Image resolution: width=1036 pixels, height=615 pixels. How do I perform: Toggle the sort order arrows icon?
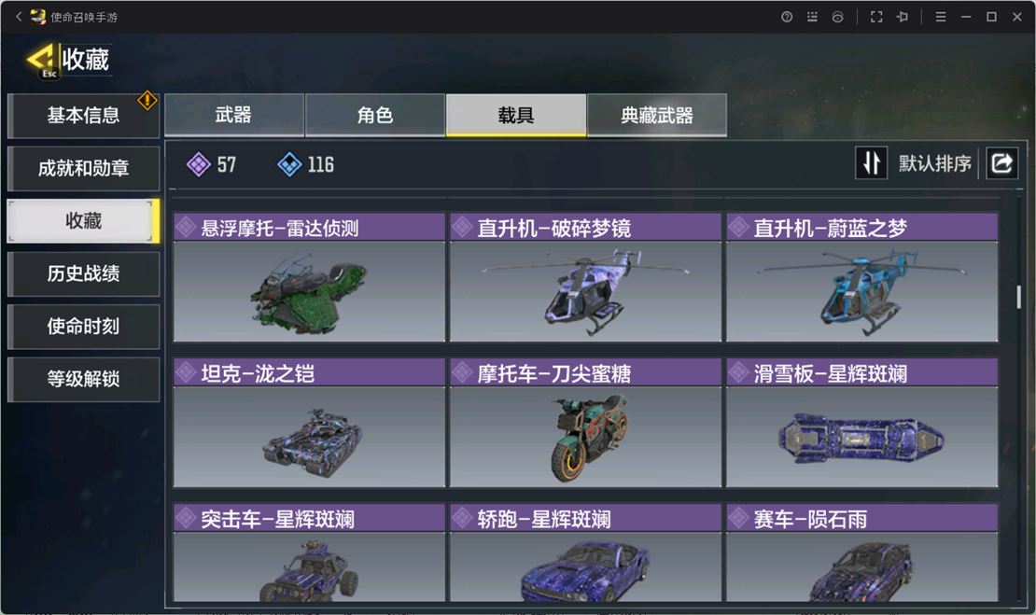(x=871, y=162)
